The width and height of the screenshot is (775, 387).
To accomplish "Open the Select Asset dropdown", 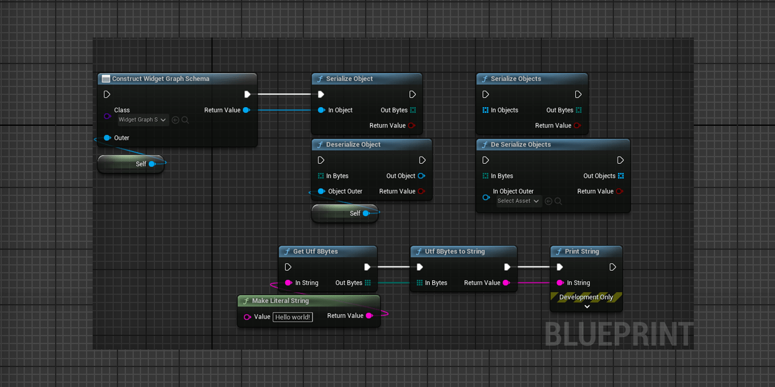I will [519, 201].
